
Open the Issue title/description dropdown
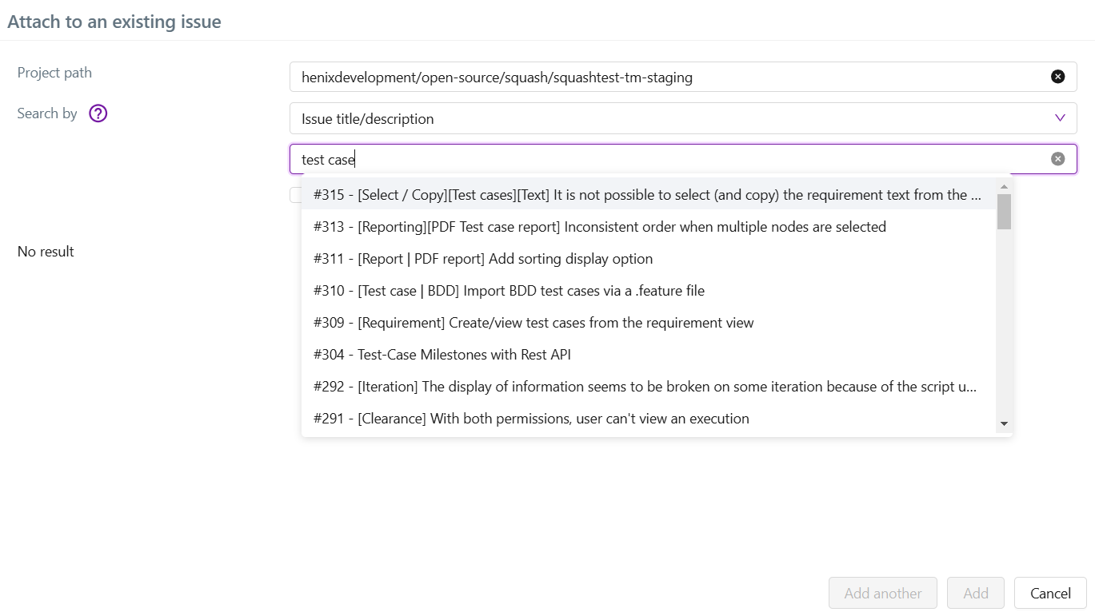1060,117
